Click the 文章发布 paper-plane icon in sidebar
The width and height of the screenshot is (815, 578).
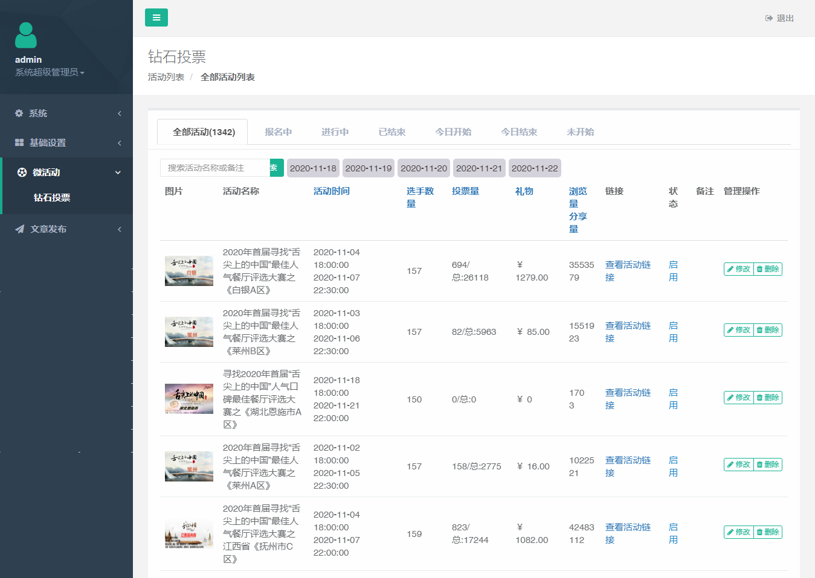point(20,229)
